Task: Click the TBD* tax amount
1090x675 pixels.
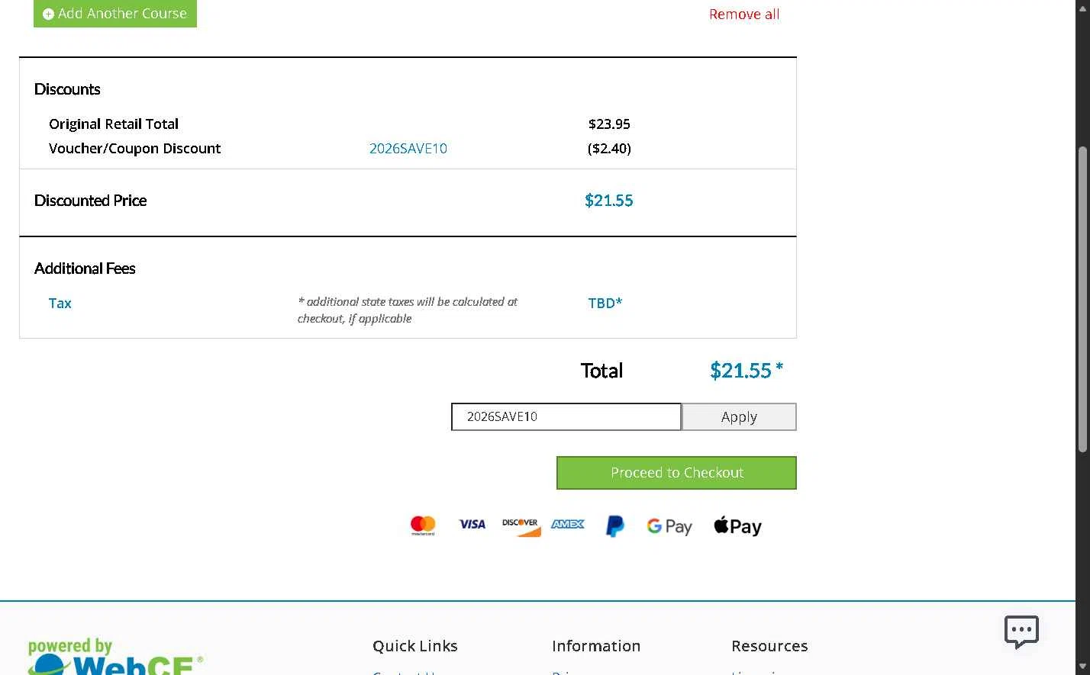Action: coord(605,304)
